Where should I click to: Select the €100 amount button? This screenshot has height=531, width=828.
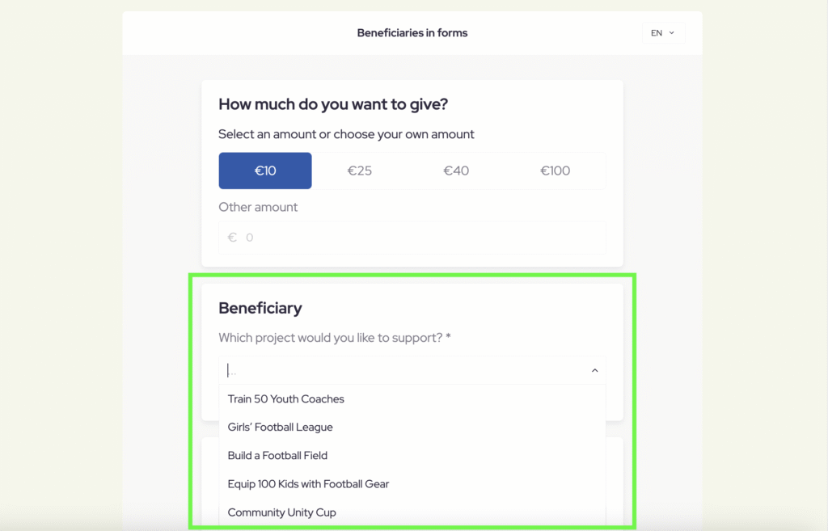click(x=555, y=171)
